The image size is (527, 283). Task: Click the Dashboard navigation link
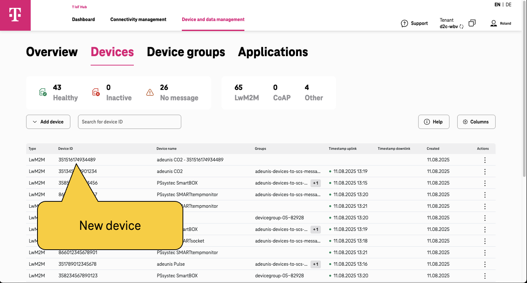click(83, 19)
